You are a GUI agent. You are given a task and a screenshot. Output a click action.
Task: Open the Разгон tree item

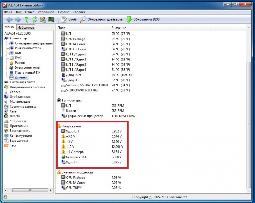click(x=20, y=63)
